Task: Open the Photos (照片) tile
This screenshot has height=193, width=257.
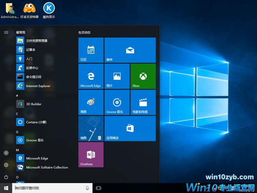Action: [117, 76]
